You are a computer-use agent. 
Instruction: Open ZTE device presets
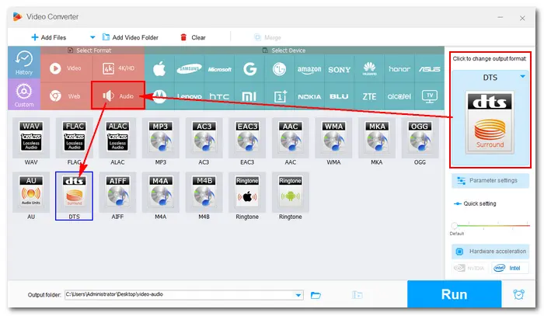(369, 96)
